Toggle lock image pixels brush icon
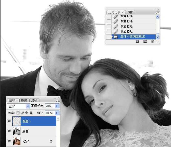This screenshot has width=171, height=147. tap(22, 113)
